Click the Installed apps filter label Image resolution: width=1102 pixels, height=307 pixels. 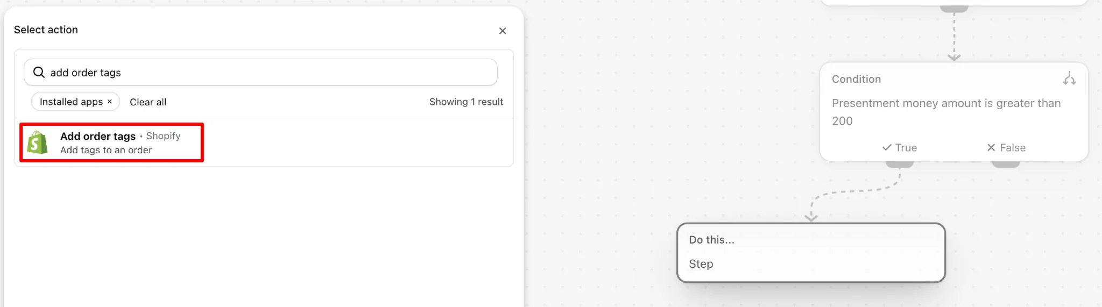71,102
